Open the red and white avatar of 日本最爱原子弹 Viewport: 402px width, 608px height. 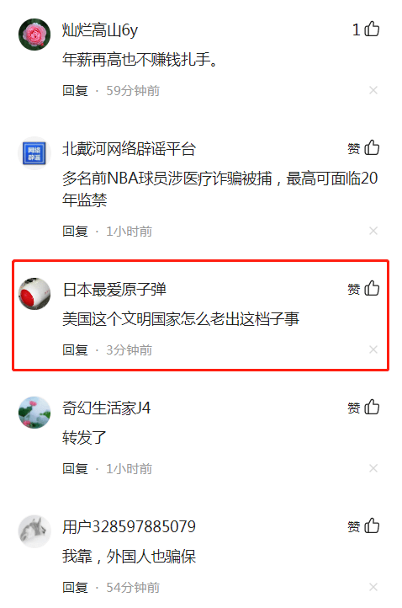[34, 294]
